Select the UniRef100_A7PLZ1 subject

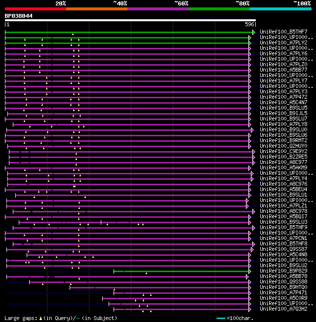[x=283, y=206]
